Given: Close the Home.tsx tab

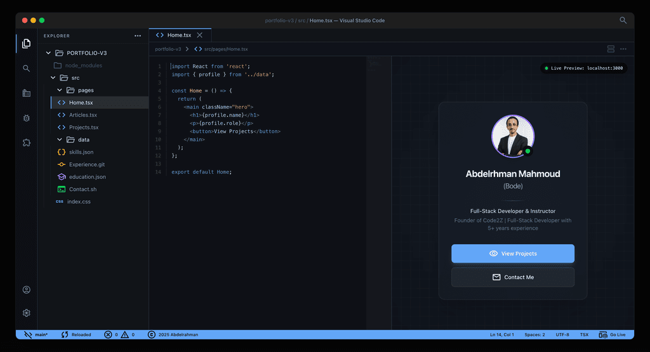Looking at the screenshot, I should tap(199, 36).
